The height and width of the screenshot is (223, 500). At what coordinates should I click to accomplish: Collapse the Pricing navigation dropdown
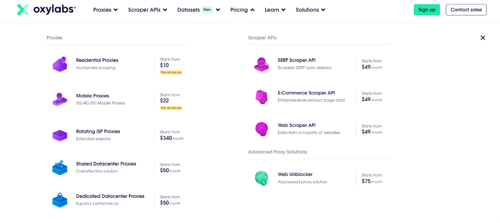[242, 10]
